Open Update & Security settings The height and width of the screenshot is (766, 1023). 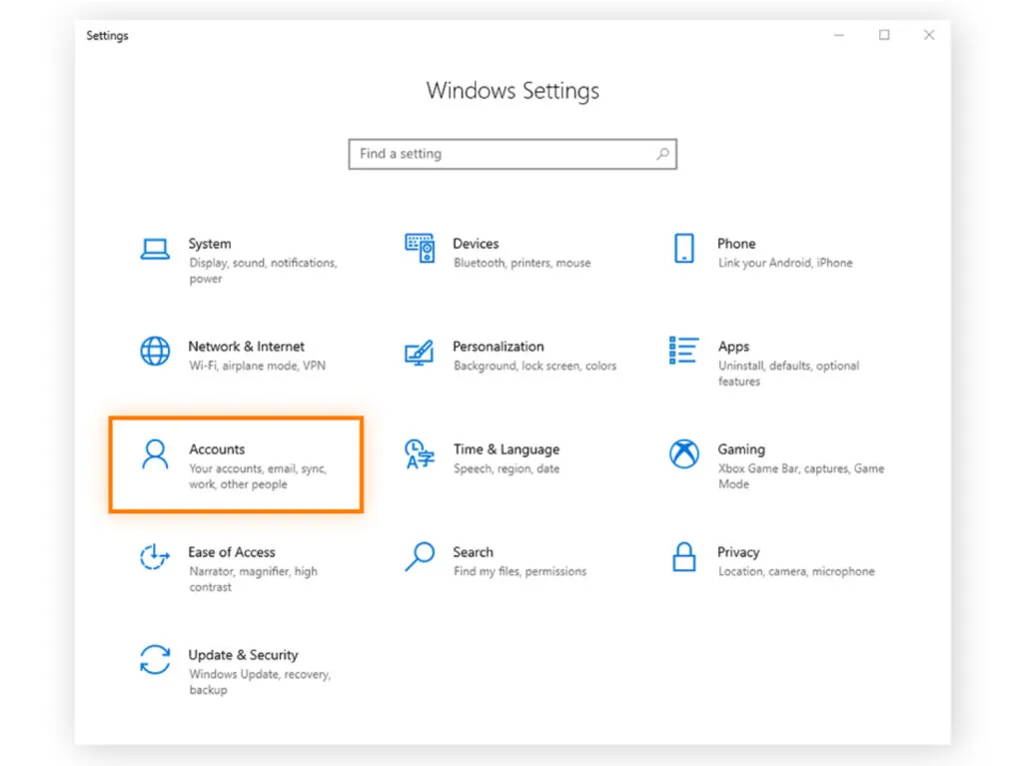(243, 655)
